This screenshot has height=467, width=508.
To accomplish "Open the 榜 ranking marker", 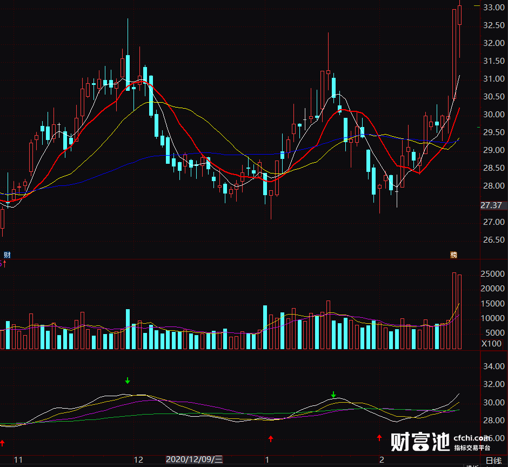I will 454,255.
